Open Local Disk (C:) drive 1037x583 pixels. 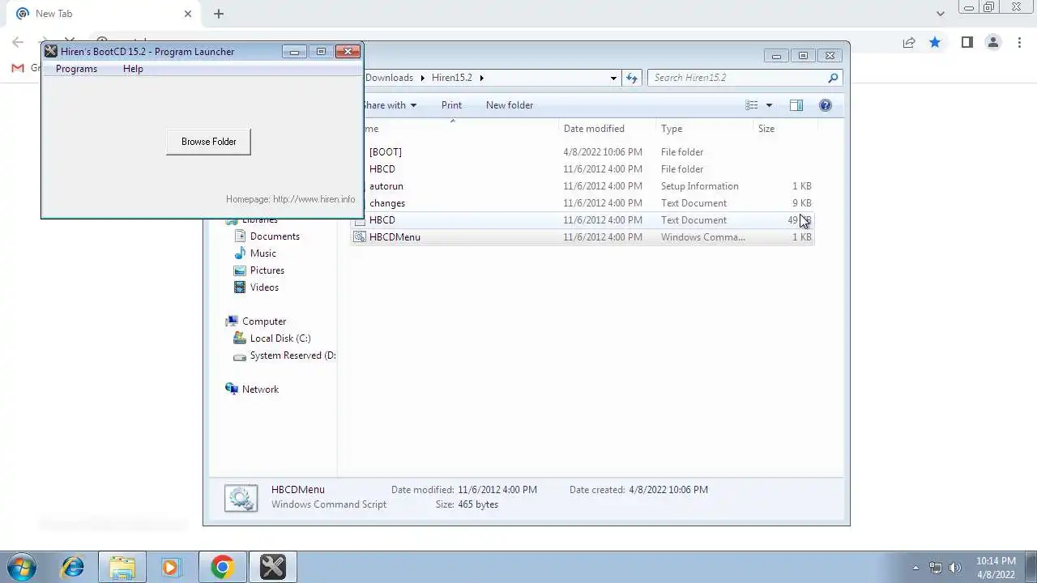[x=280, y=338]
